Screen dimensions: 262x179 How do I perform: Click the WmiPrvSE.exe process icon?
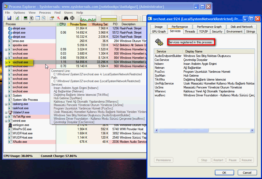pos(10,129)
